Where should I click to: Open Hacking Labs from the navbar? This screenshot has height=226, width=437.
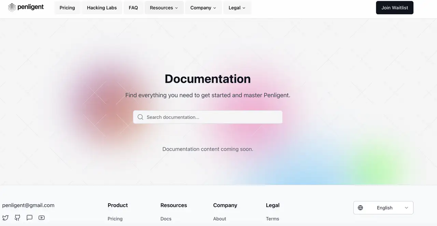(102, 8)
